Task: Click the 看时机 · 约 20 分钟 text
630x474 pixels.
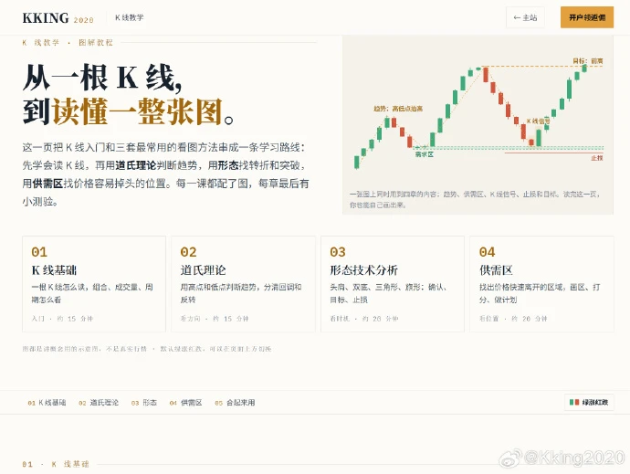Action: coord(364,319)
